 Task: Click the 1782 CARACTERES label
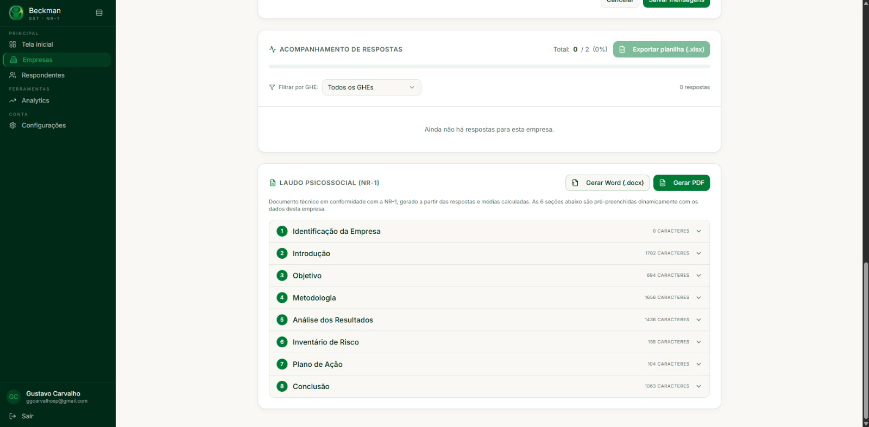point(667,253)
